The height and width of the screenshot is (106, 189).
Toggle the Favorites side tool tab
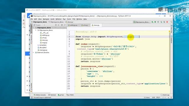pos(31,88)
